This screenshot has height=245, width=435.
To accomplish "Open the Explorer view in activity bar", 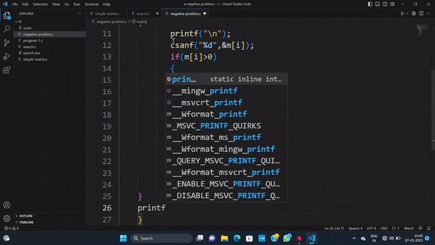I will click(7, 16).
